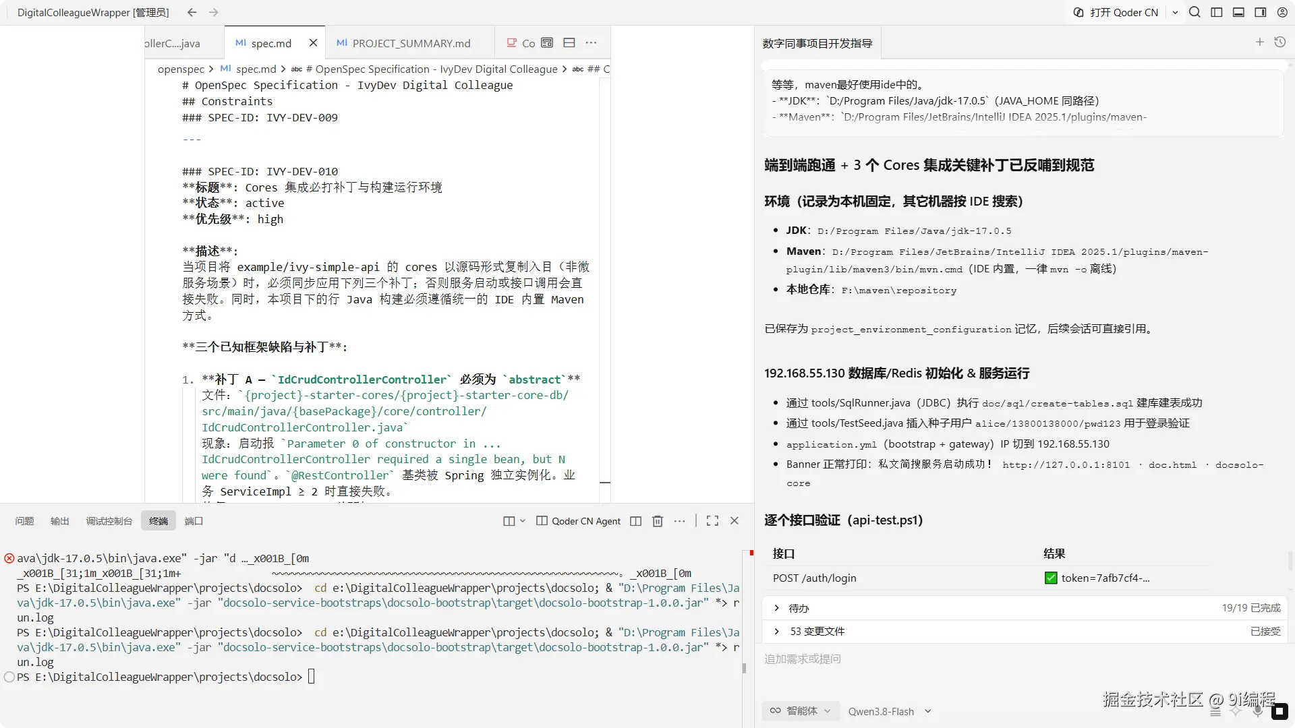Click the editor vertical scrollbar
The width and height of the screenshot is (1295, 728).
pos(605,290)
